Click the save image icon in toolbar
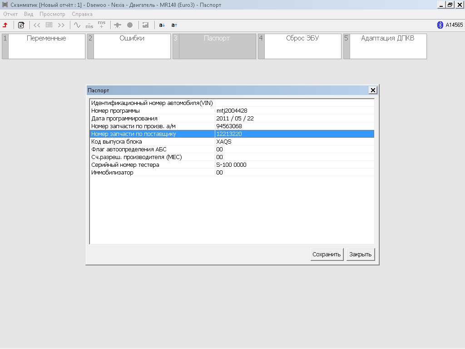Viewport: 465px width, 349px height. (145, 25)
